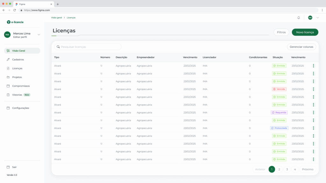326x183 pixels.
Task: Go to Licenças in the sidebar menu
Action: click(x=17, y=68)
